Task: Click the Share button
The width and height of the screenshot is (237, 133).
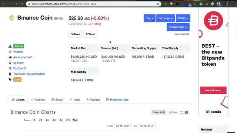Action: pyautogui.click(x=75, y=34)
